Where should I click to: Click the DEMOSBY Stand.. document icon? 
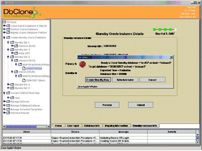pyautogui.click(x=24, y=80)
